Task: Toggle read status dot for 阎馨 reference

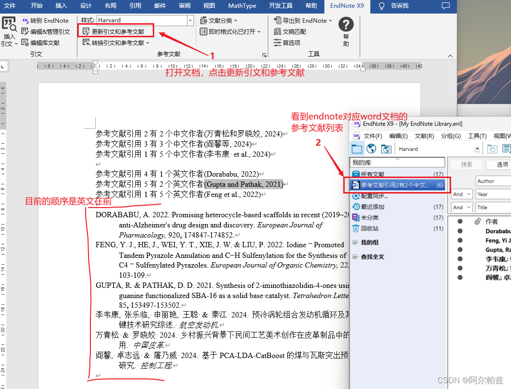Action: 460,277
